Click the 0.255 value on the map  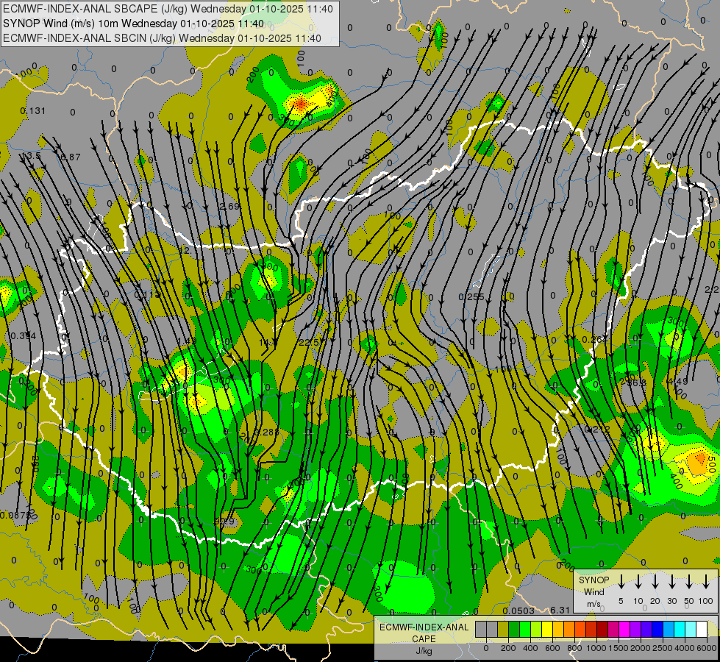471,297
